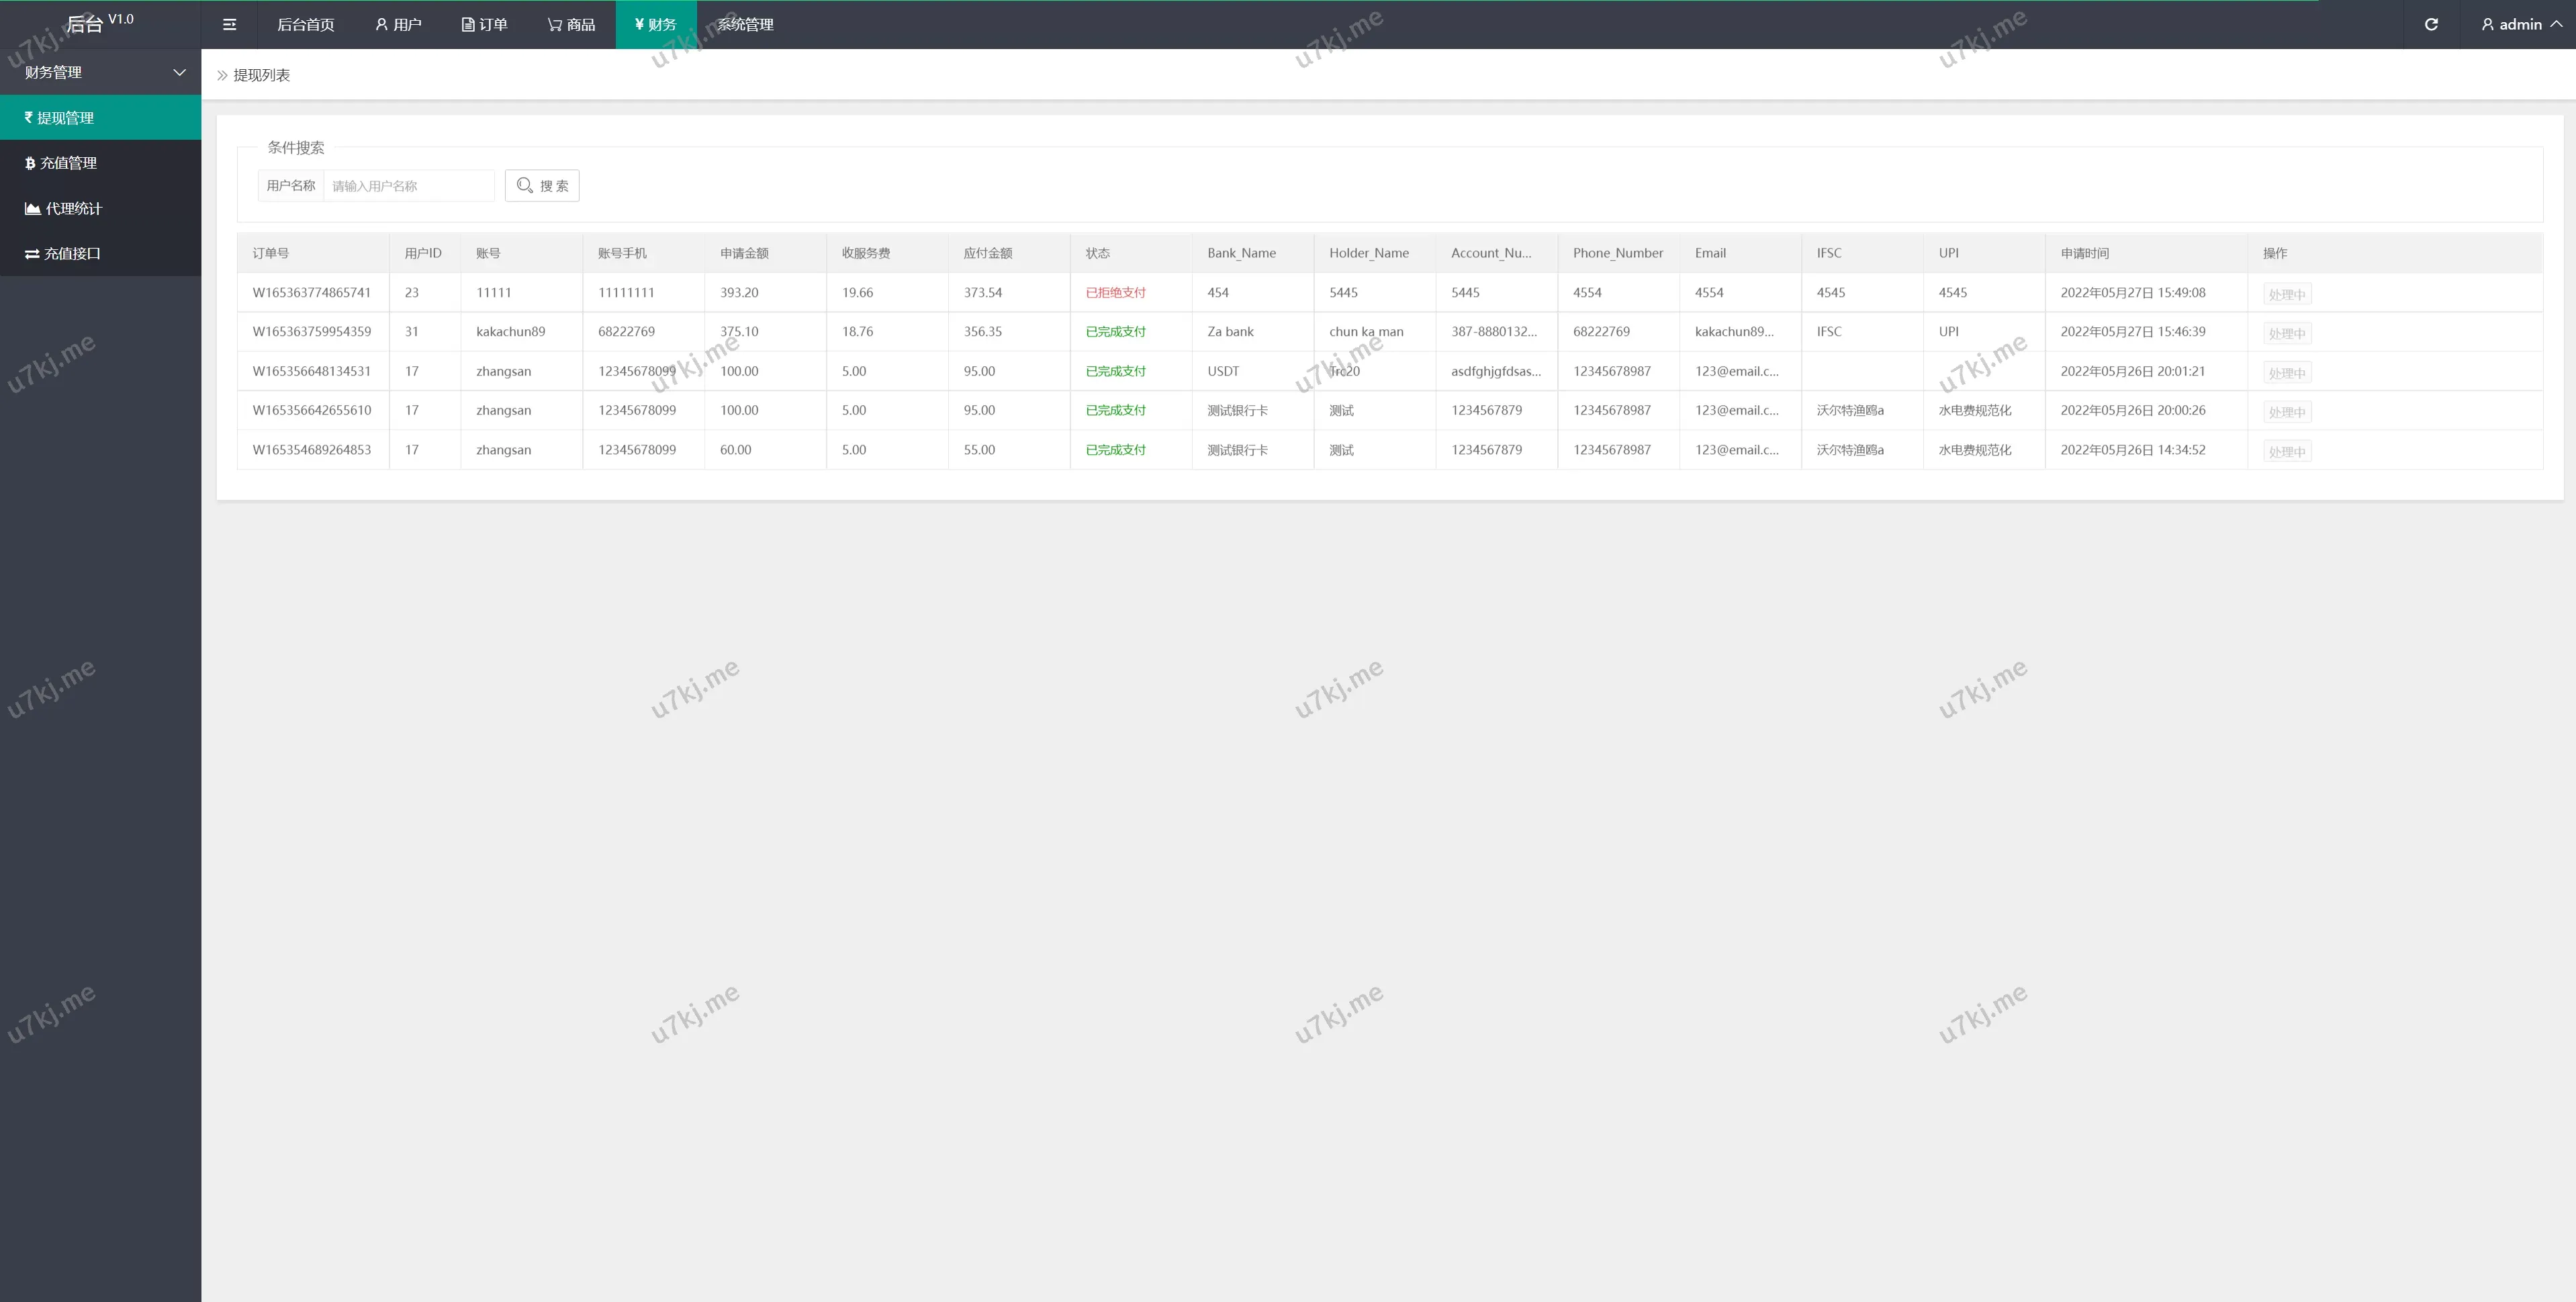Open 订单 (Orders) top navigation item
2576x1302 pixels.
pos(484,24)
